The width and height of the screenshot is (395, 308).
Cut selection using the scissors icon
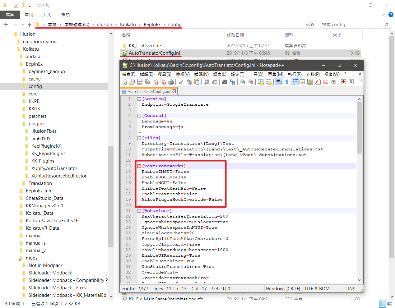(x=181, y=82)
